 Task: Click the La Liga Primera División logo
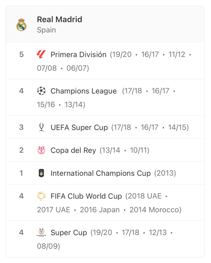[41, 54]
